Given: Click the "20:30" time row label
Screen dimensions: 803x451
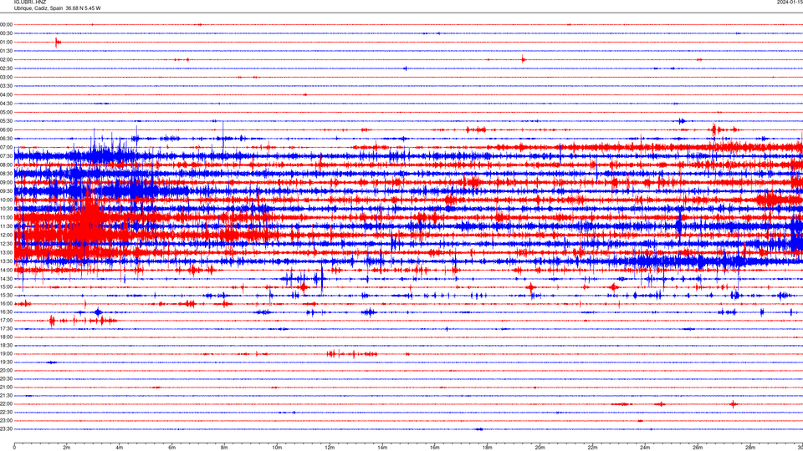Looking at the screenshot, I should tap(6, 379).
